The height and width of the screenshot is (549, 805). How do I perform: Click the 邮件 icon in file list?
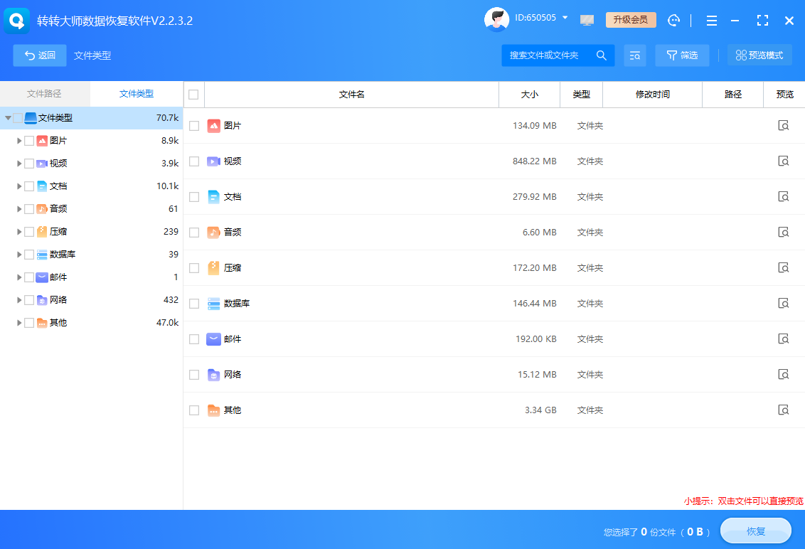click(x=213, y=339)
